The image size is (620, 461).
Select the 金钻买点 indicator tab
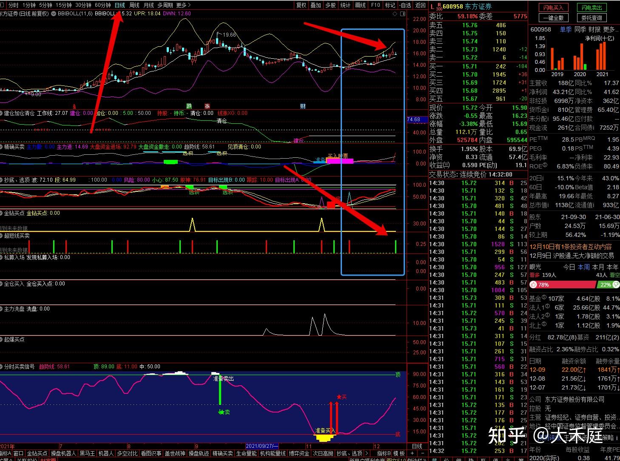click(37, 453)
